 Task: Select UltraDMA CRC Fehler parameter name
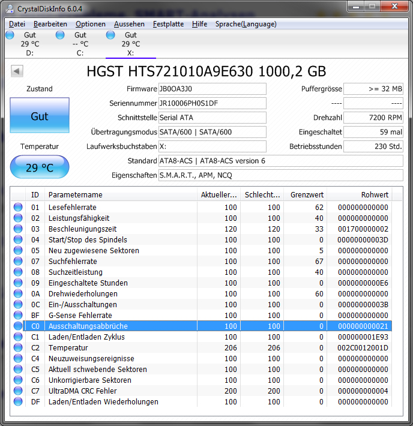83,391
